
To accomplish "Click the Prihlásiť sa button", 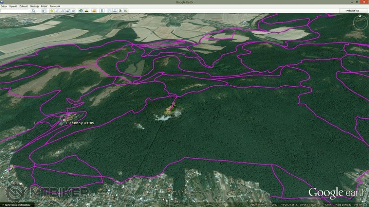I will click(352, 11).
